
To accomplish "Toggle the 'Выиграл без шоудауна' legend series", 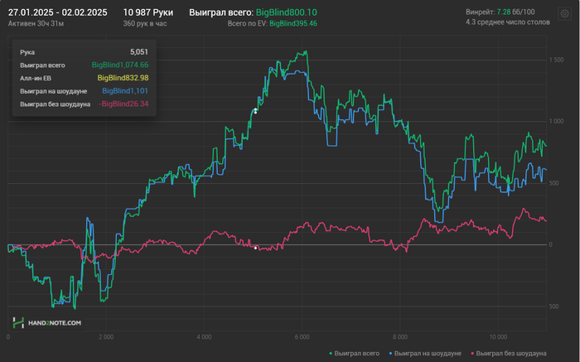I will click(x=509, y=354).
